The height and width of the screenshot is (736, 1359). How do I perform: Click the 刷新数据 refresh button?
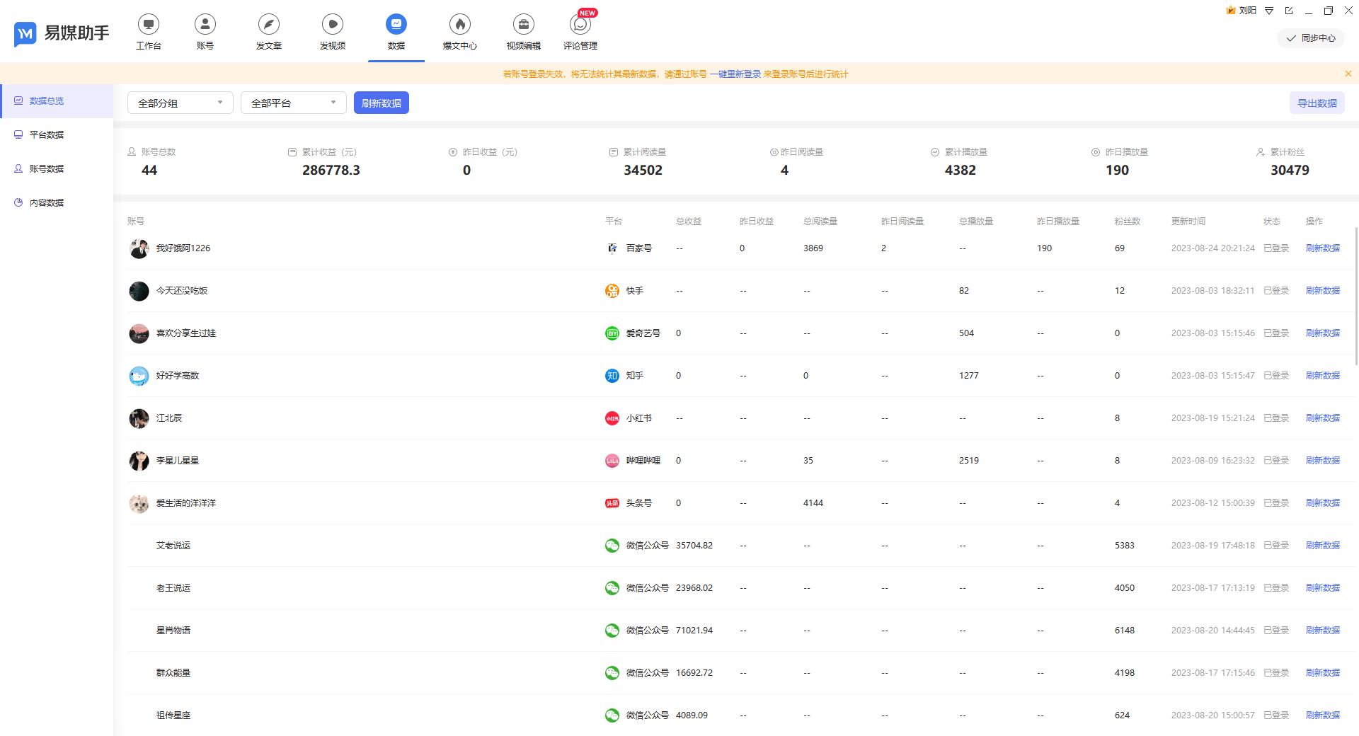[x=381, y=103]
